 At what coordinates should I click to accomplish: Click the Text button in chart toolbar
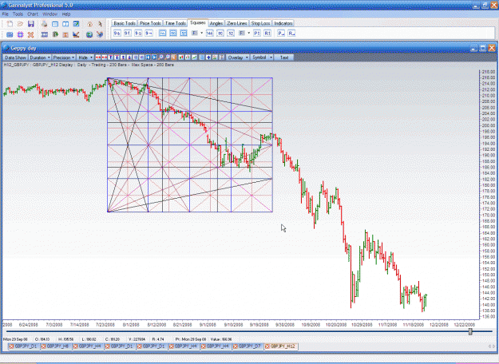(x=284, y=57)
